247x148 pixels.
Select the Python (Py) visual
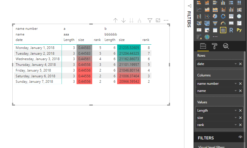tap(239, 30)
